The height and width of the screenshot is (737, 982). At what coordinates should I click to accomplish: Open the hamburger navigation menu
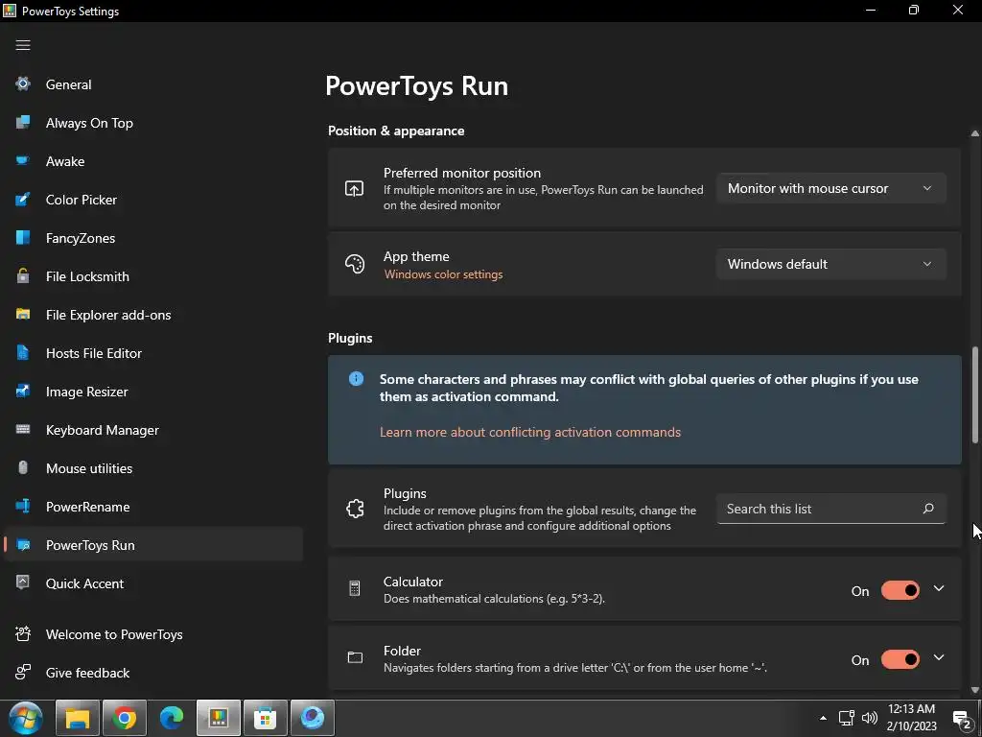pyautogui.click(x=23, y=45)
